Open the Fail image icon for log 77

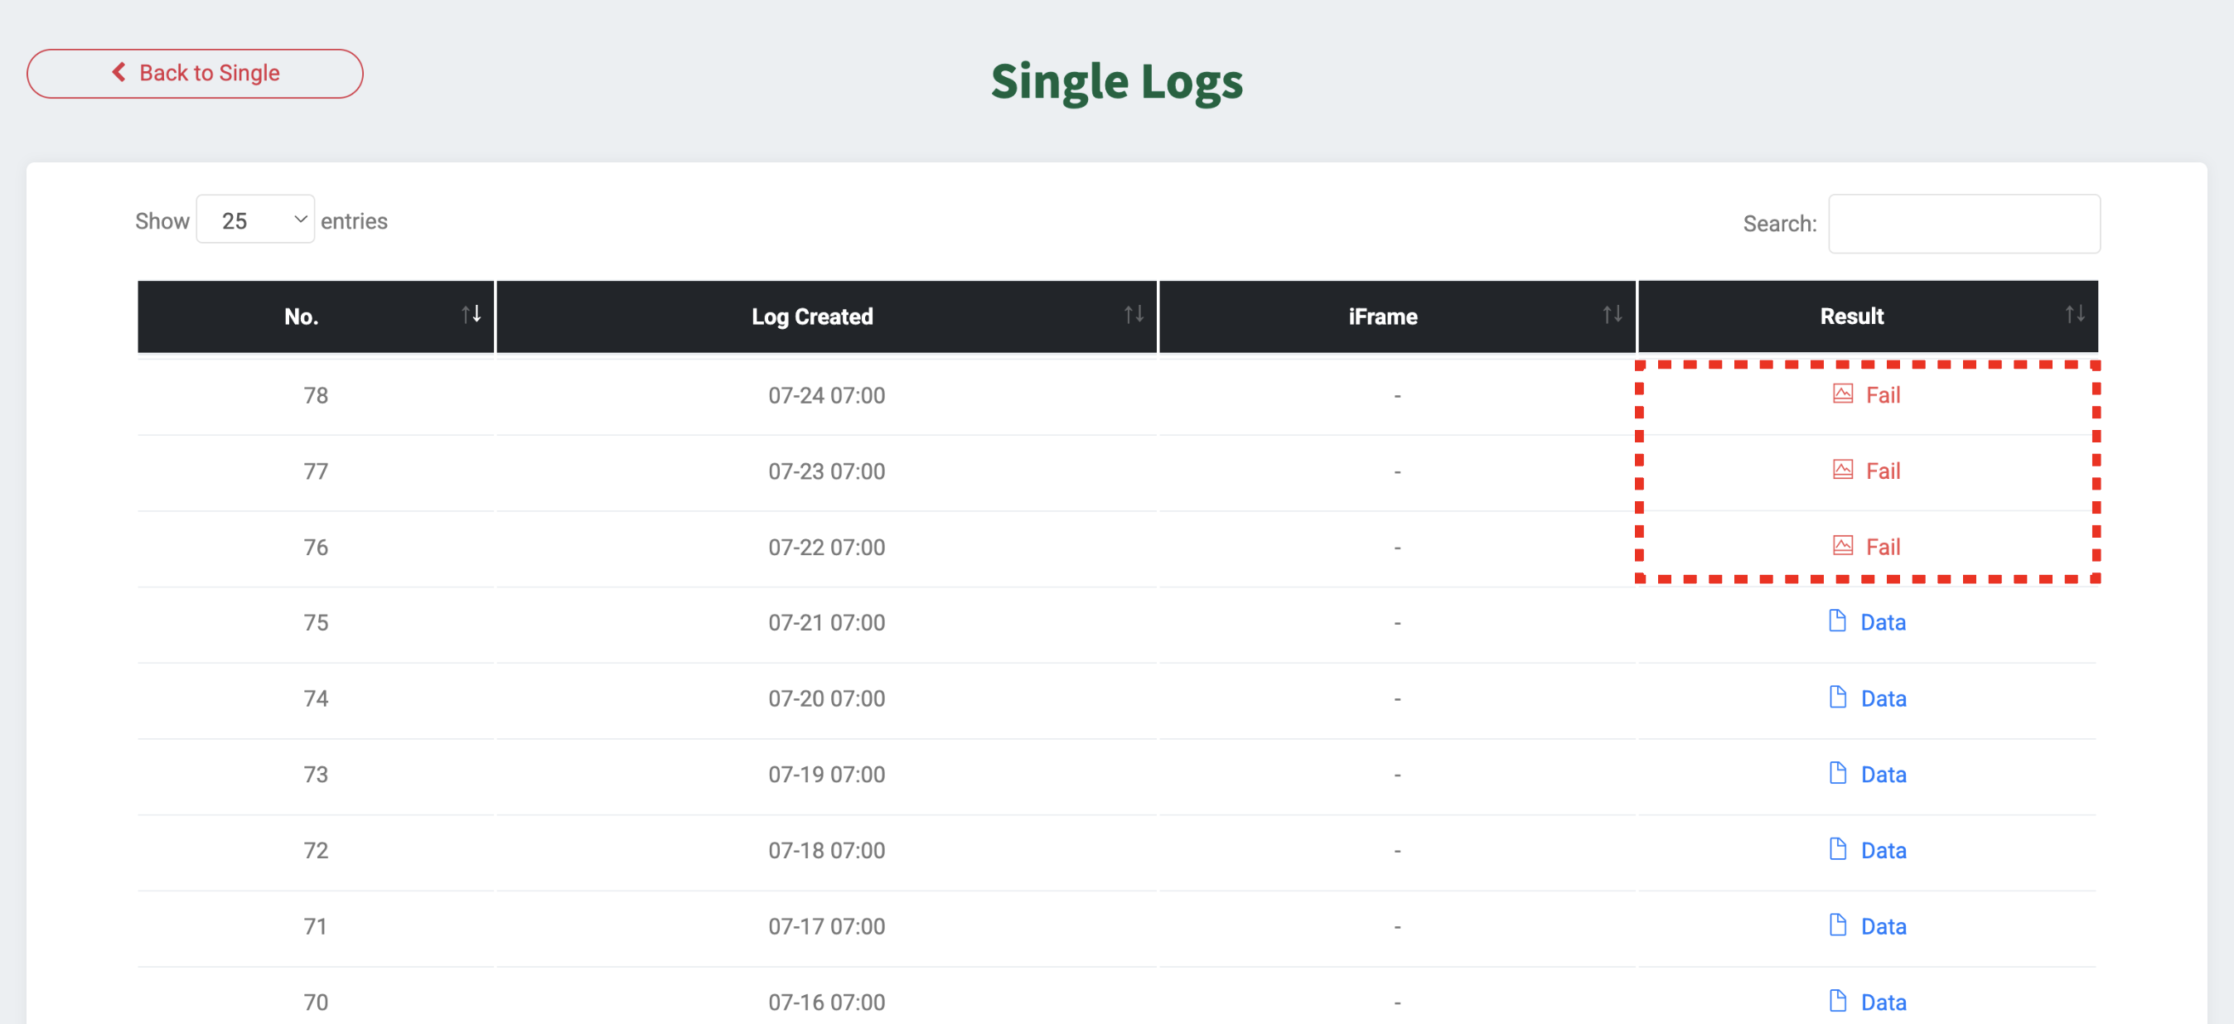(x=1842, y=470)
